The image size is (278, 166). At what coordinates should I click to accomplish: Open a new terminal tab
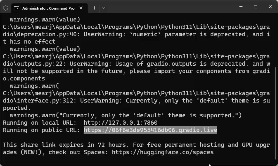(94, 8)
